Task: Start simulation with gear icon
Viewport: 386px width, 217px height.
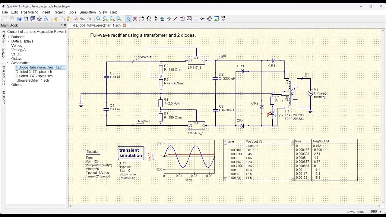Action: click(209, 19)
